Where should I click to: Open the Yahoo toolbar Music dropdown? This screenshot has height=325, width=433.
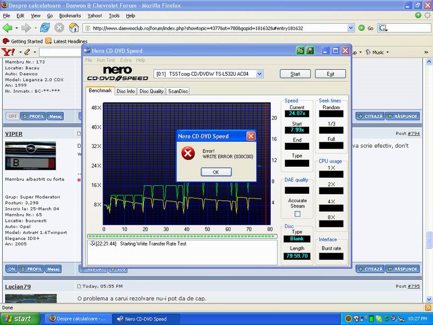[377, 52]
